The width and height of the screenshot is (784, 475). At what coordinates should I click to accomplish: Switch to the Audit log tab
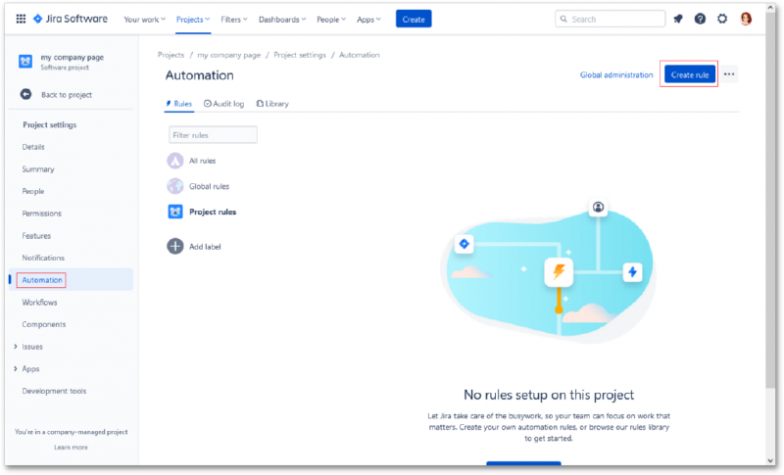click(224, 104)
